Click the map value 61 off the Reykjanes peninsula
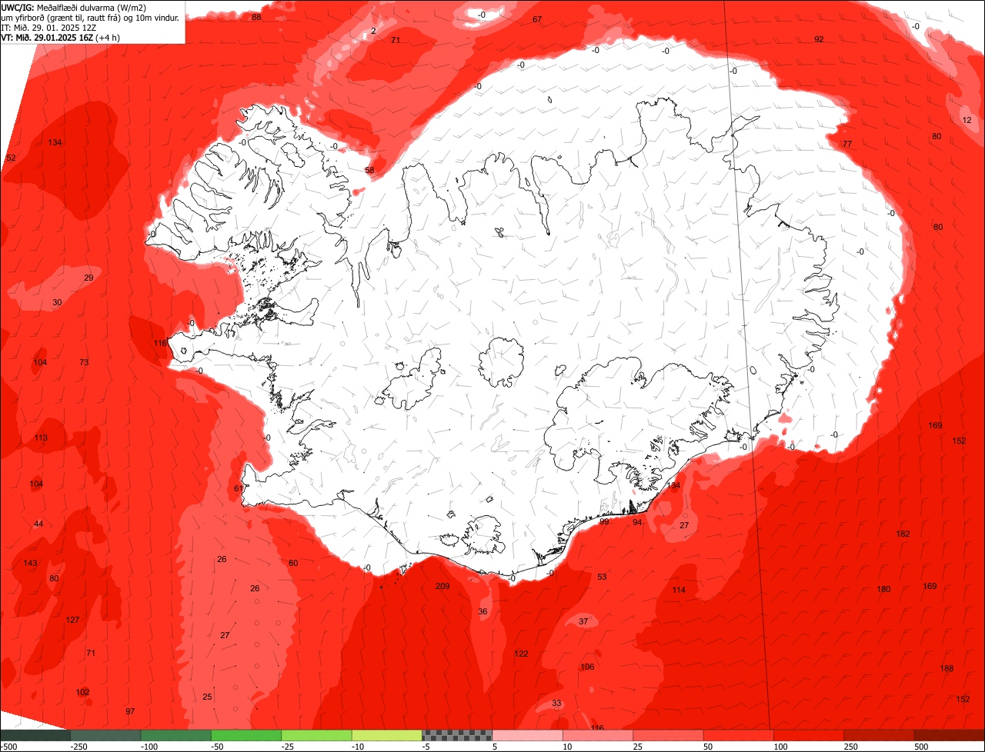Screen dimensions: 985x752 pos(239,488)
